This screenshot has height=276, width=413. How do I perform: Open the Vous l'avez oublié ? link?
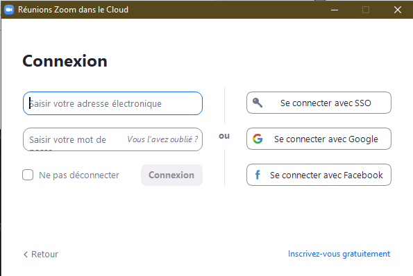point(162,139)
